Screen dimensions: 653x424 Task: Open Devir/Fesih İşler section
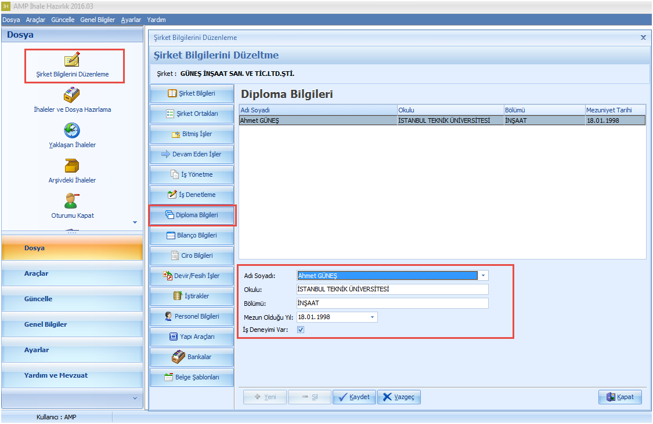coord(192,276)
